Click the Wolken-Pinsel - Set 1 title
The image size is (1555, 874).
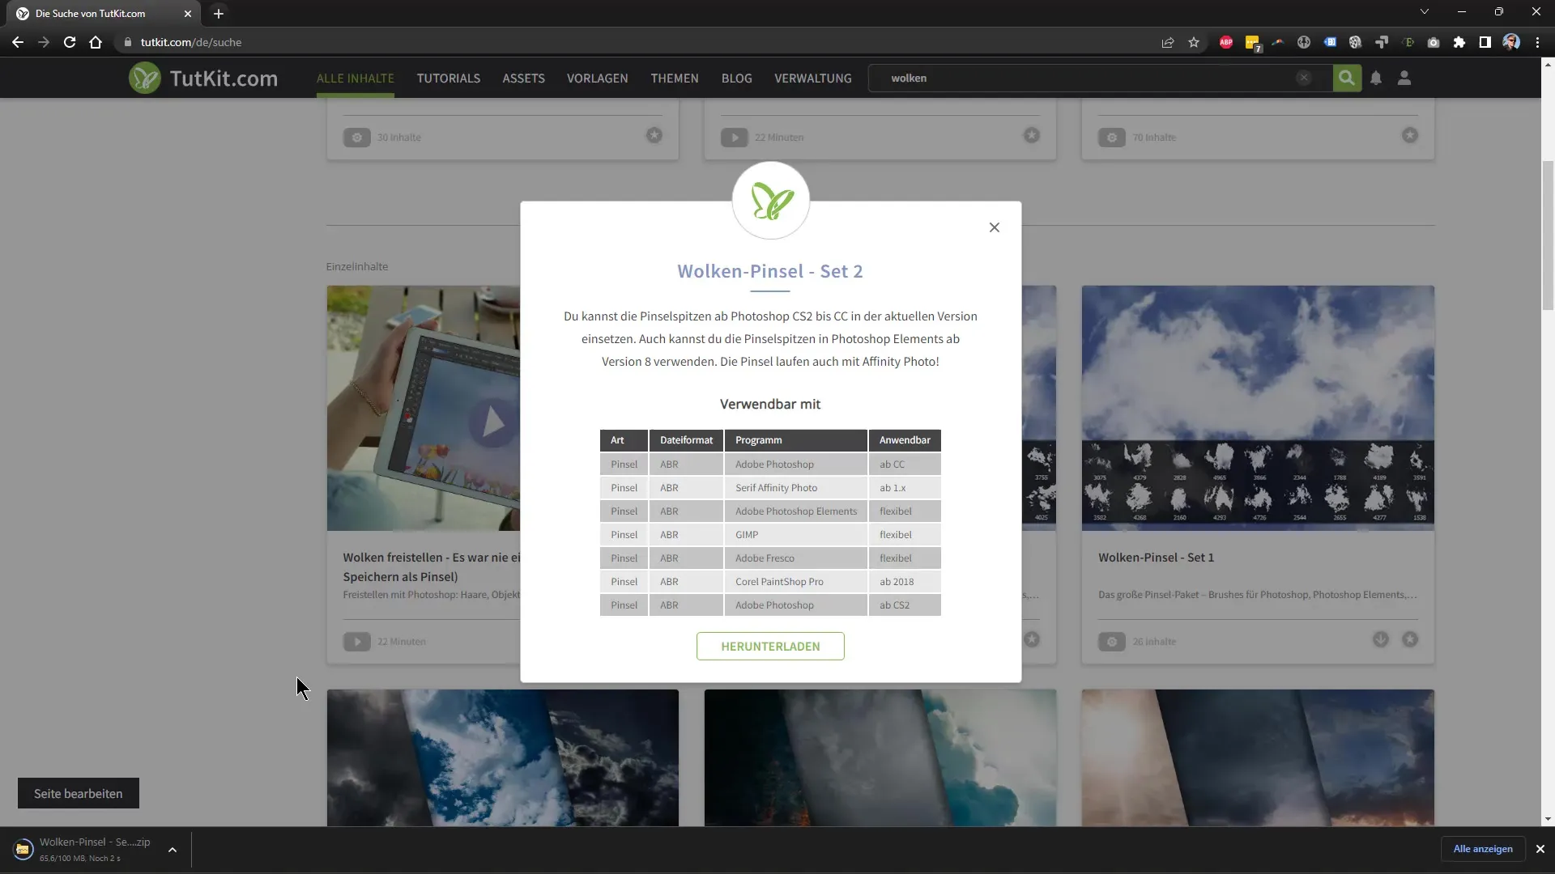pos(1156,557)
